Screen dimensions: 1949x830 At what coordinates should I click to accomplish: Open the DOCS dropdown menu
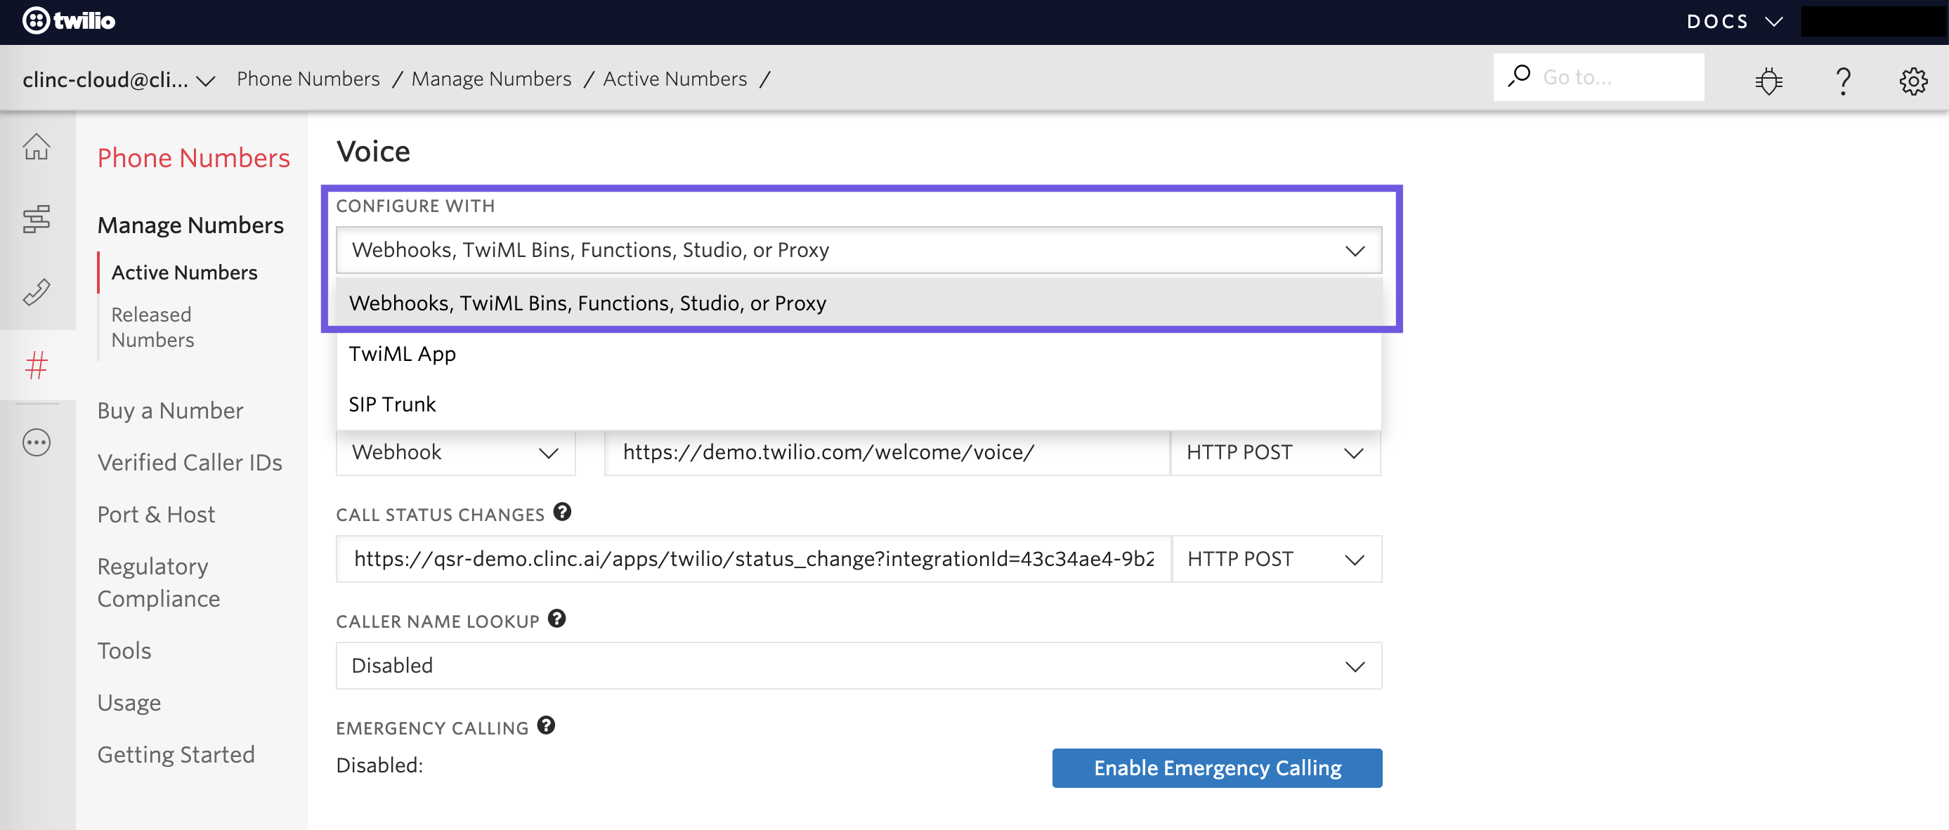coord(1734,21)
